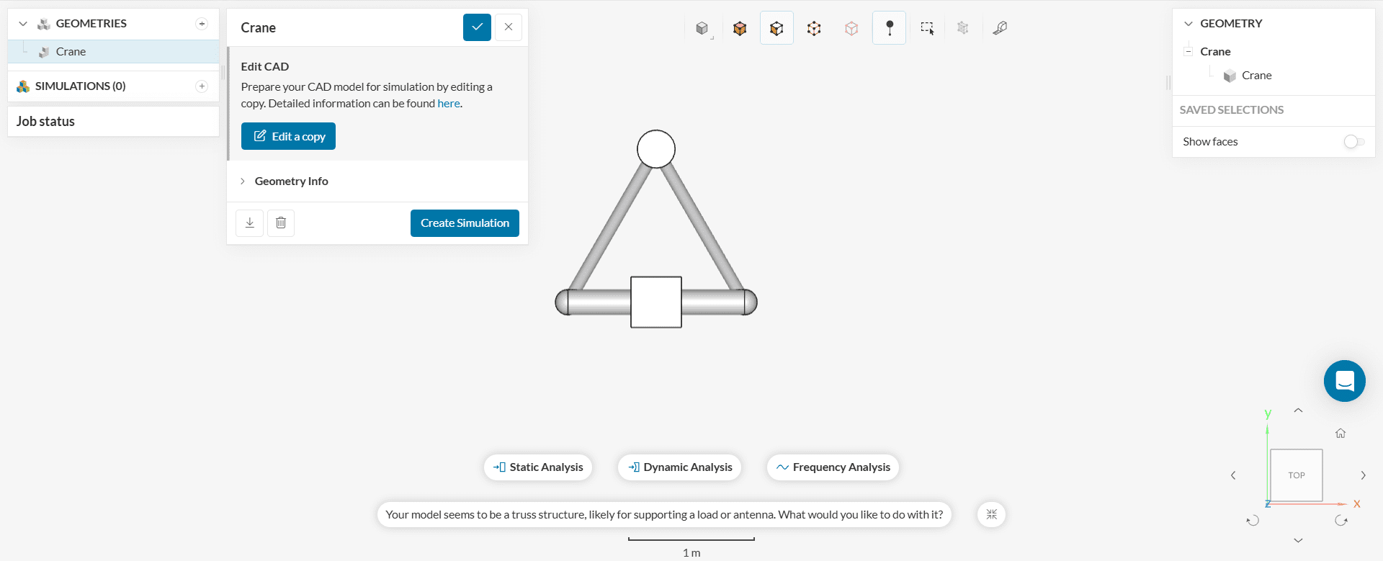Toggle the volume selection mode cube
This screenshot has width=1383, height=561.
740,28
